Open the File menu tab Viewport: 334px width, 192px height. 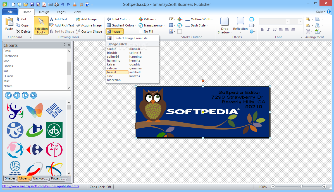point(10,12)
